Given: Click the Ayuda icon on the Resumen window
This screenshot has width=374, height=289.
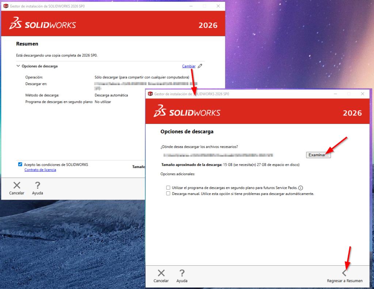Looking at the screenshot, I should (37, 185).
